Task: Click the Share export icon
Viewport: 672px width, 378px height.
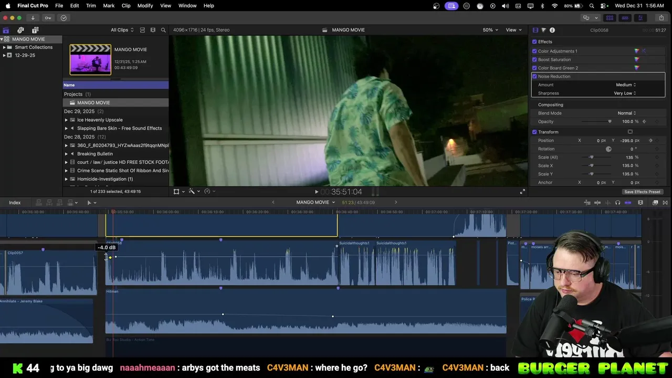Action: 661,18
